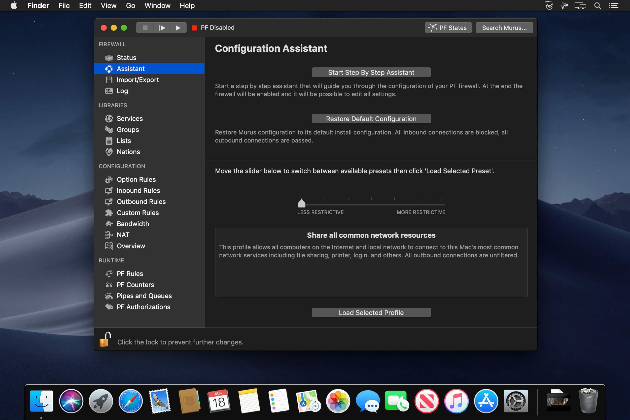Open the Nations globe icon
630x420 pixels.
click(109, 152)
